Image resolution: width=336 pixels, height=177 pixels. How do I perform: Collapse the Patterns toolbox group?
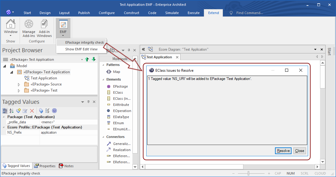pos(103,65)
